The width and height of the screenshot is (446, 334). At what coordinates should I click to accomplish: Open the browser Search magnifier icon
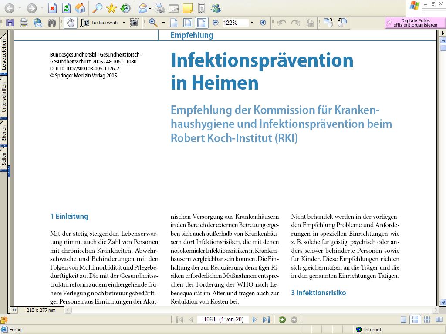pos(97,8)
